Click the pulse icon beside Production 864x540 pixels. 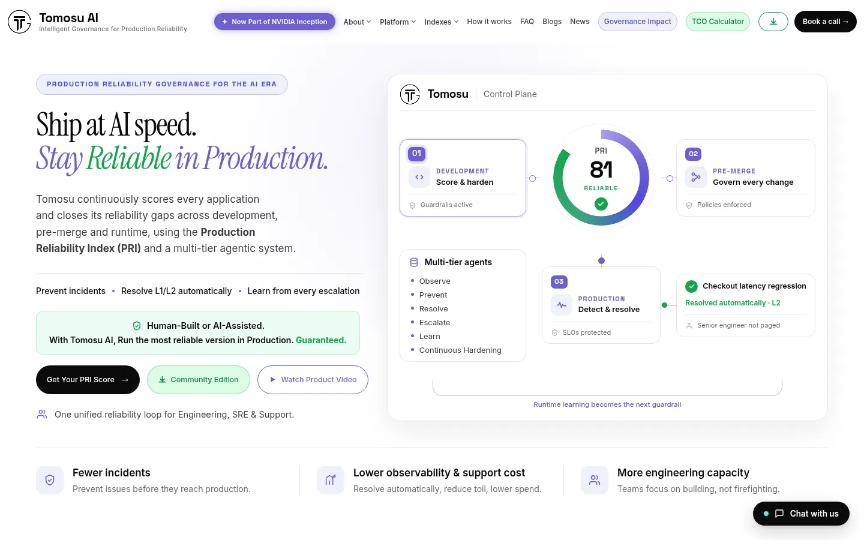[562, 305]
